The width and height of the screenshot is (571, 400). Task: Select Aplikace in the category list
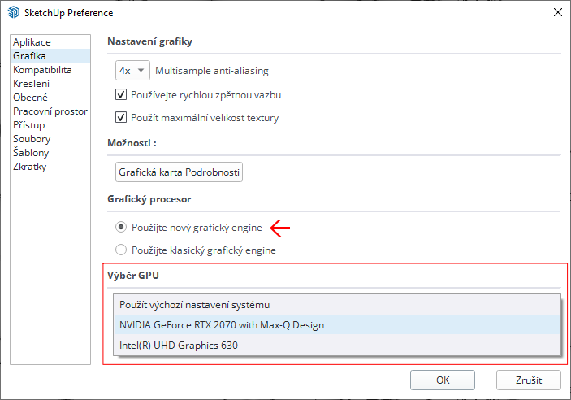click(x=32, y=42)
